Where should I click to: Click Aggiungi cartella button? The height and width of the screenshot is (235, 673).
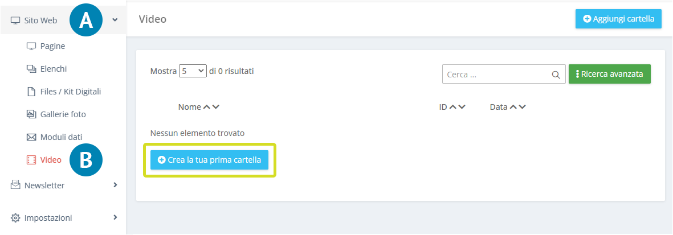618,19
